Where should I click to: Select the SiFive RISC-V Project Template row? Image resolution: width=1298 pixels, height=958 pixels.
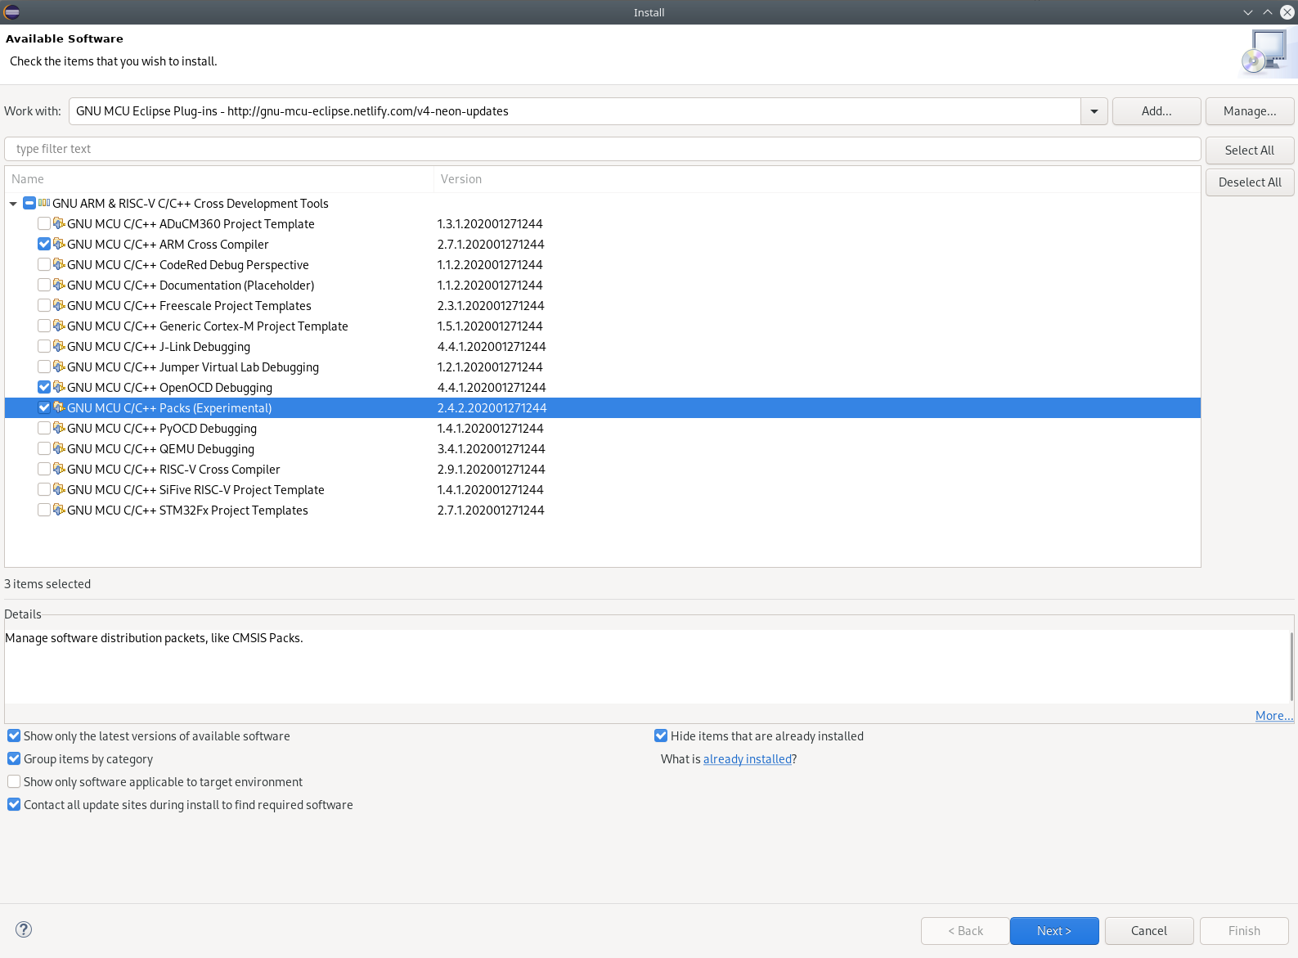click(x=603, y=489)
